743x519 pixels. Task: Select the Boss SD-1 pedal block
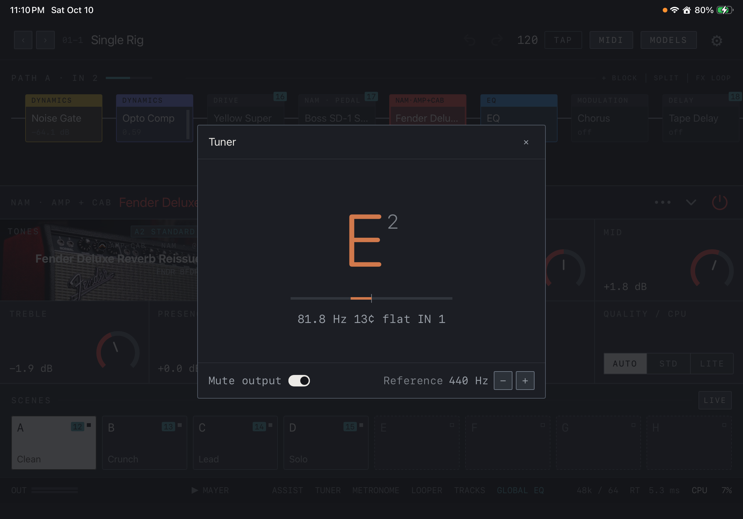pyautogui.click(x=337, y=110)
